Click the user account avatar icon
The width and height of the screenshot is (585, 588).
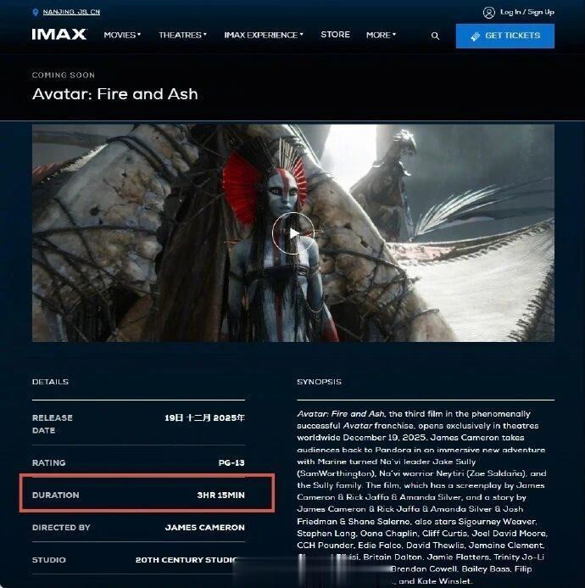pyautogui.click(x=488, y=13)
